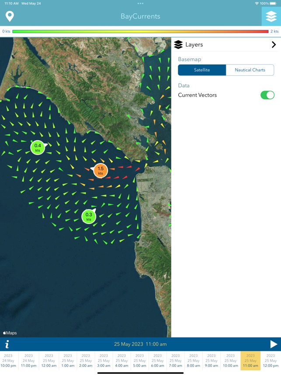Tap the battery status indicator
Screen dimensions: 281x376
(273, 4)
